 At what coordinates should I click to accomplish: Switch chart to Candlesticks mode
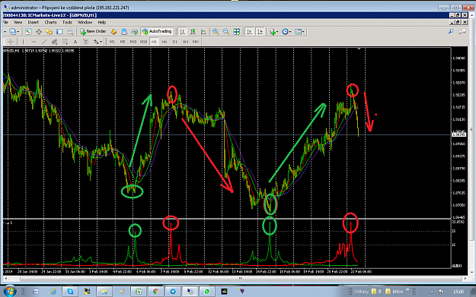point(193,31)
